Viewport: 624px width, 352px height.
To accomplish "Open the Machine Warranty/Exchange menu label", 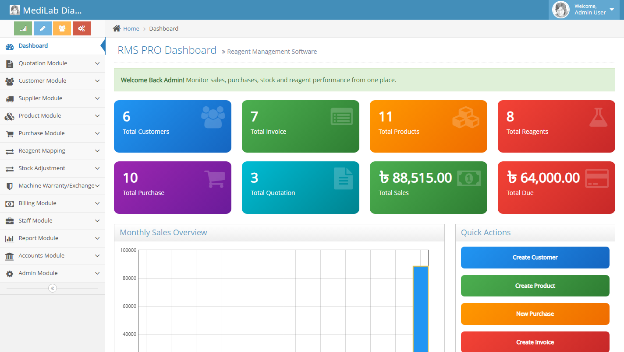I will coord(57,186).
